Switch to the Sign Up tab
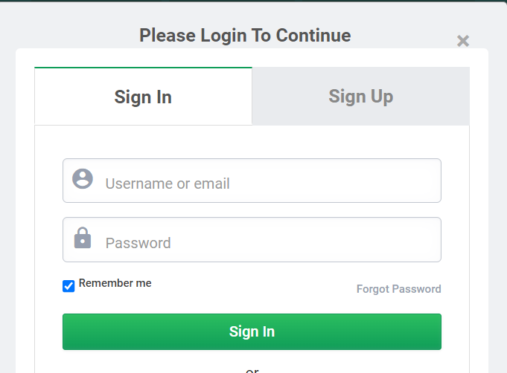 pyautogui.click(x=360, y=97)
